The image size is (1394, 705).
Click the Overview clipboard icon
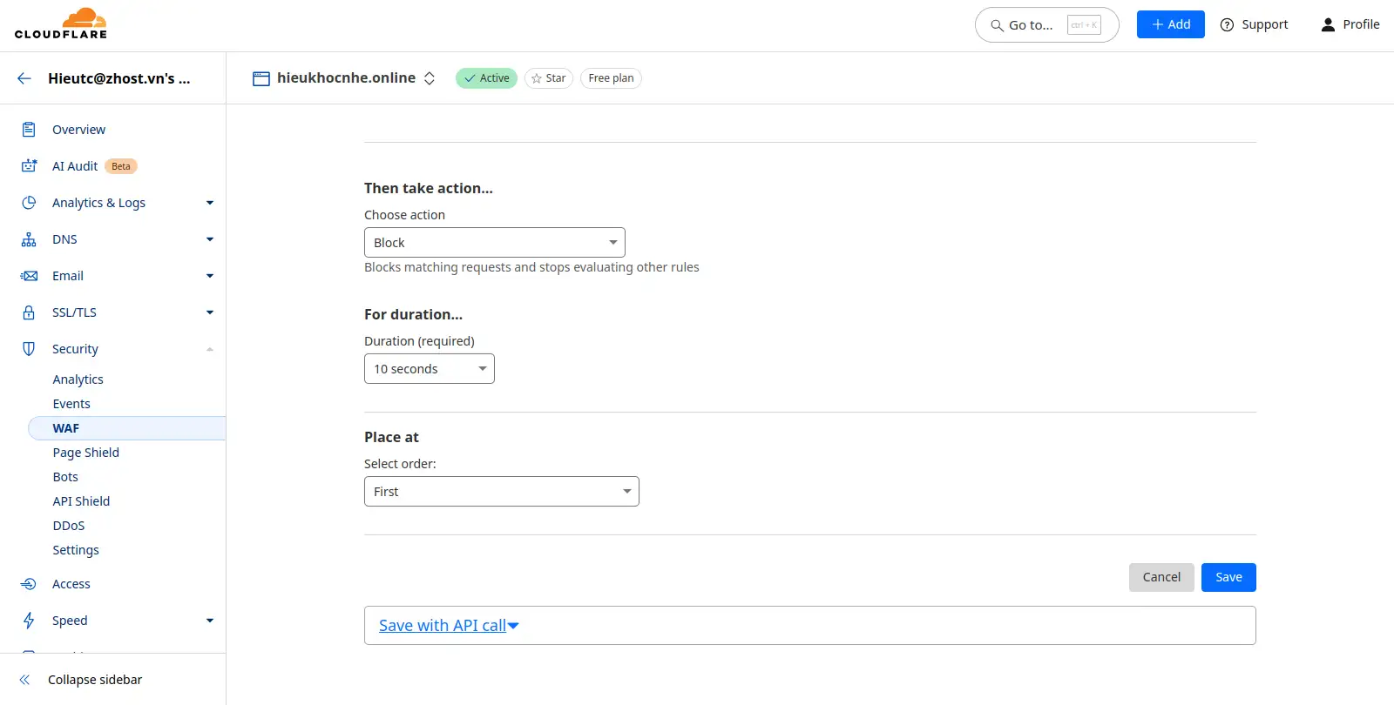coord(29,130)
